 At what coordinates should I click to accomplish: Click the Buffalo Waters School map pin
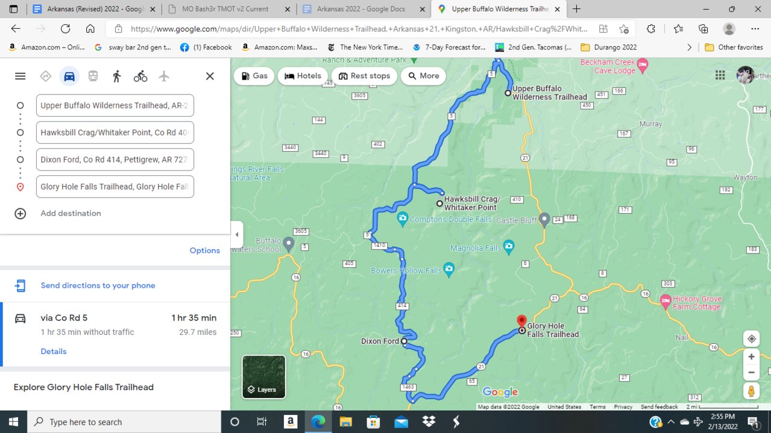point(289,244)
